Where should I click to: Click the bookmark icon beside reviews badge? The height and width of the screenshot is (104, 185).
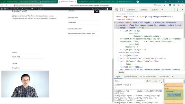[x=164, y=5]
